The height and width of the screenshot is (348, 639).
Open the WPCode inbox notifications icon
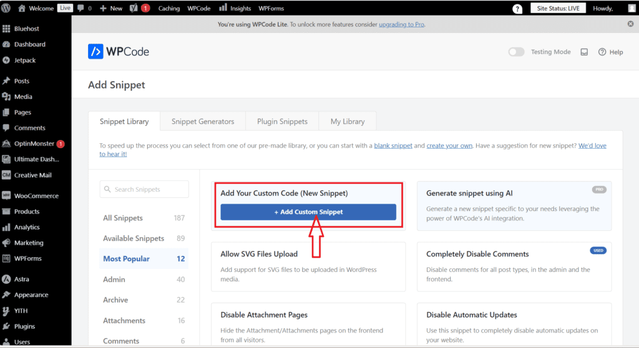584,52
